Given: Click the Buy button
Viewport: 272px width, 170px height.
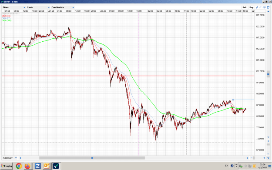Looking at the screenshot, I should point(252,7).
